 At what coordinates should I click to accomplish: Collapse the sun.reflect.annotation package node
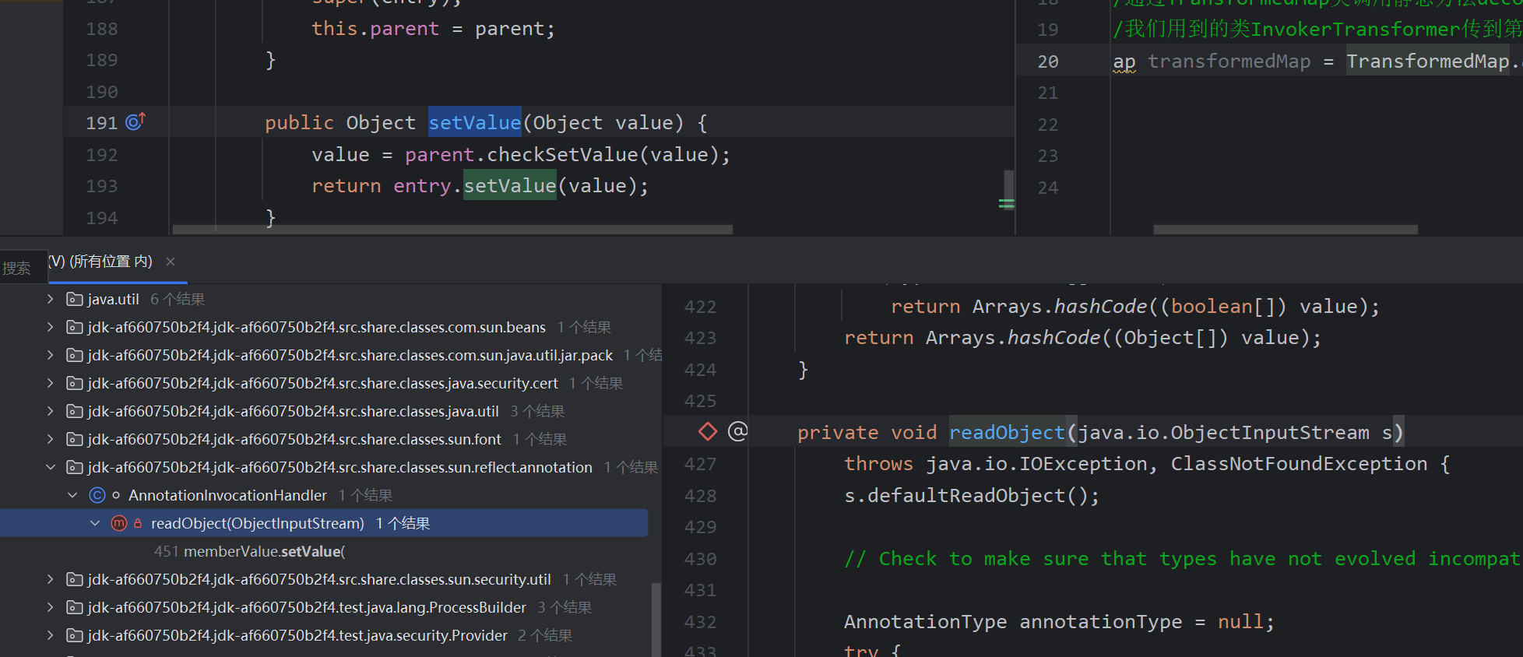coord(51,467)
